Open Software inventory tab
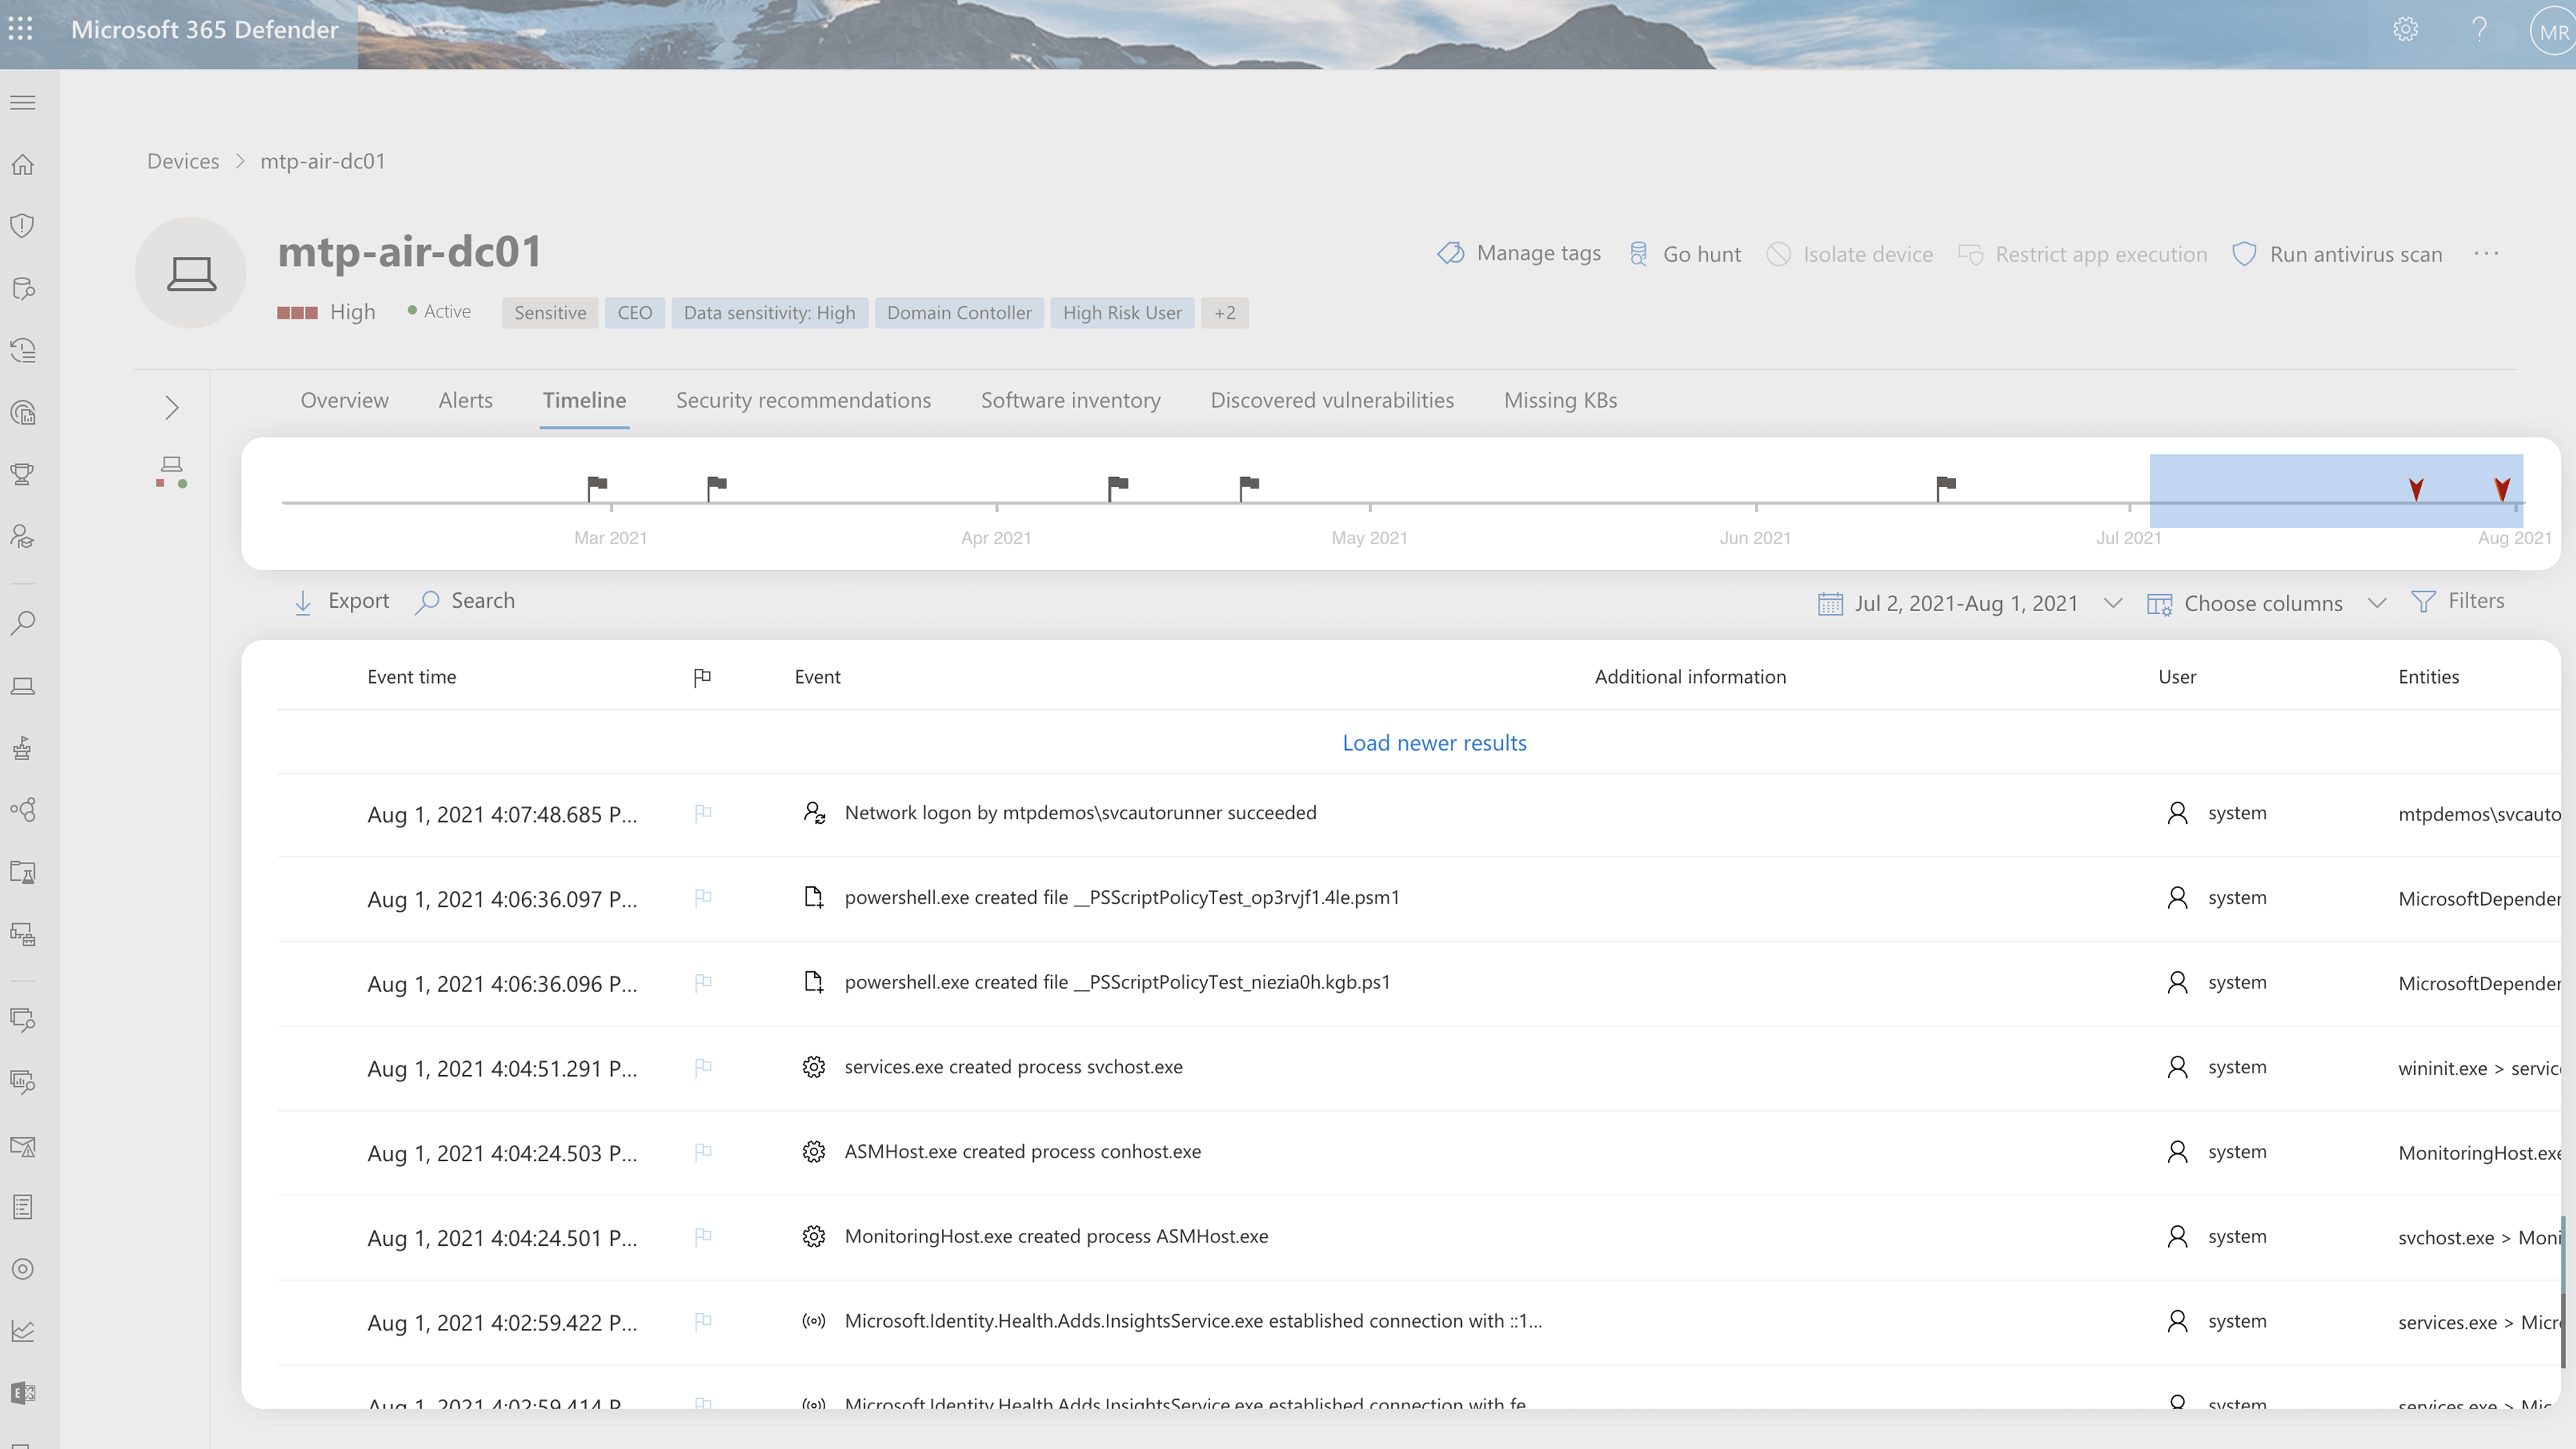Screen dimensions: 2576x1449 (x=1070, y=400)
